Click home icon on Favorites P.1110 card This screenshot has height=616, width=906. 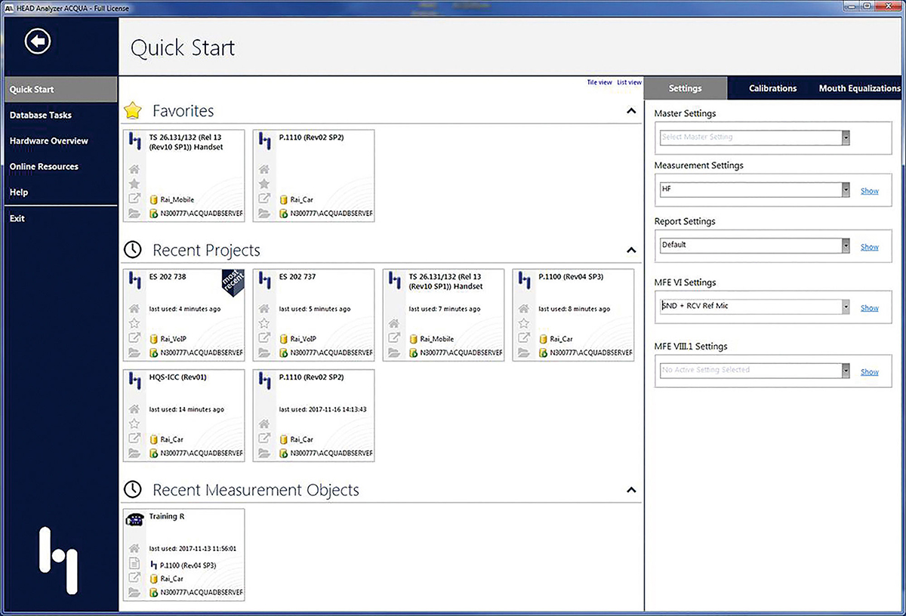coord(264,170)
